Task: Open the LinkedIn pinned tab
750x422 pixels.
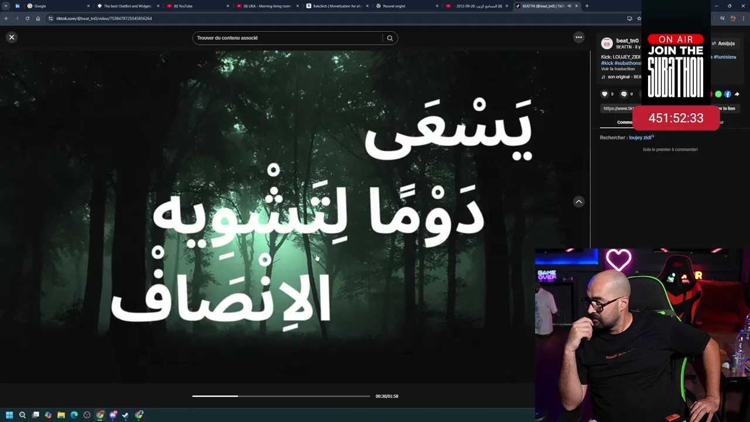Action: pyautogui.click(x=17, y=6)
